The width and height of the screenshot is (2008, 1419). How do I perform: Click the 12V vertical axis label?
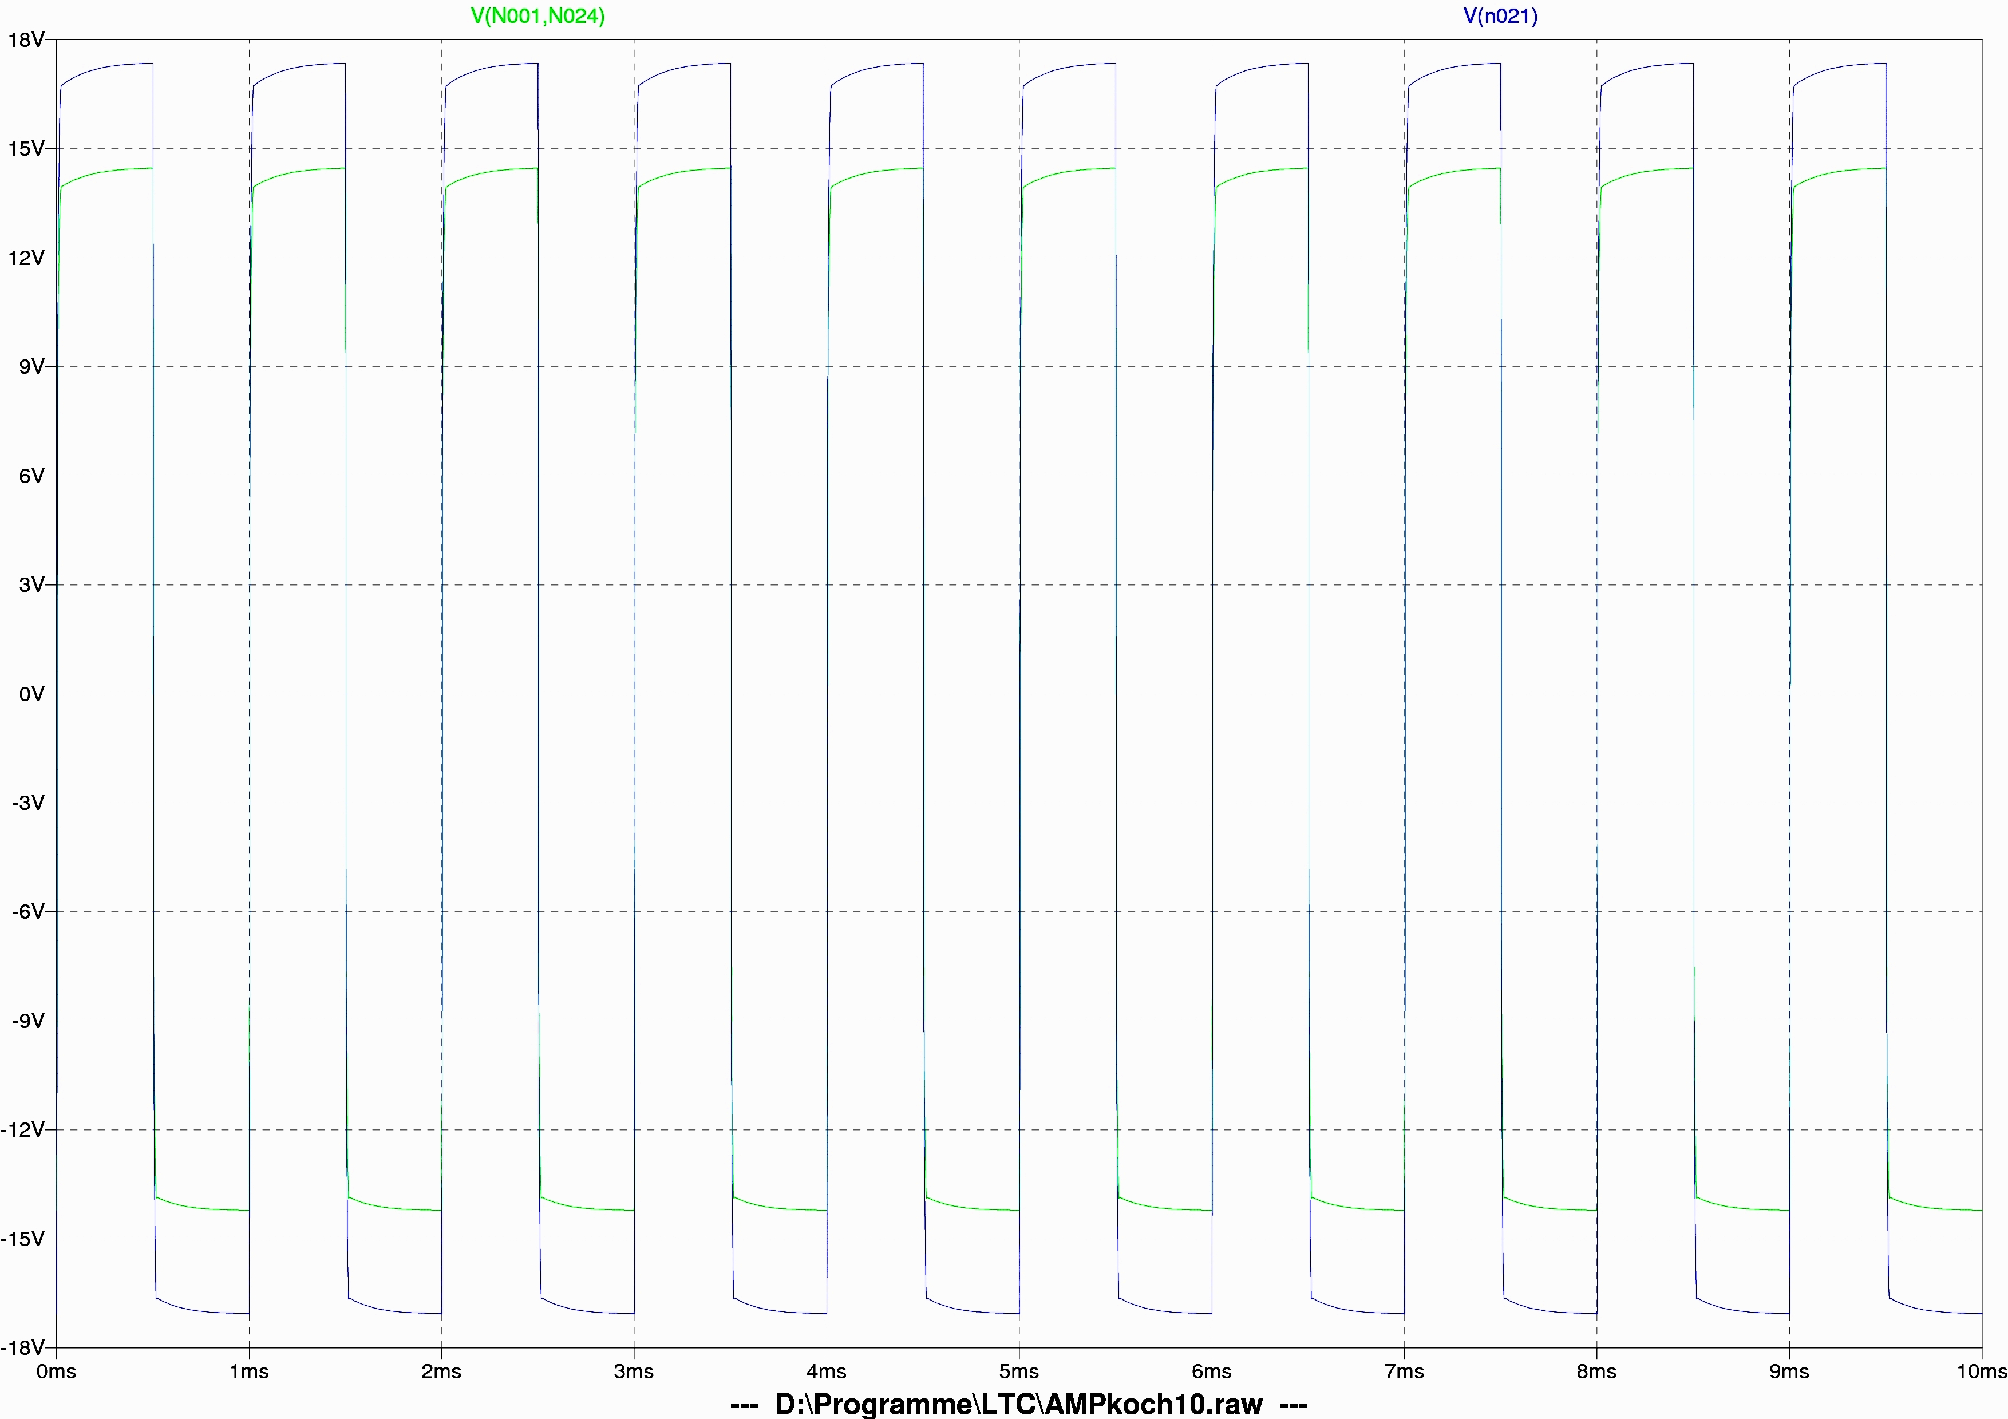pos(25,258)
